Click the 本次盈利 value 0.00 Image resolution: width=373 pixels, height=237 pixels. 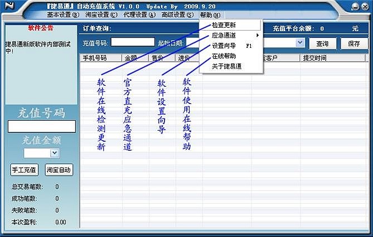coord(61,223)
